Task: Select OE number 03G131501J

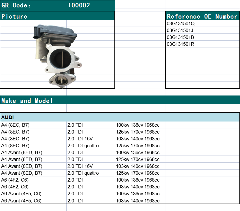Action: tap(180, 30)
